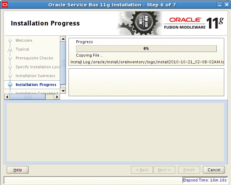231x185 pixels.
Task: Click the step list scroll right arrow
Action: coord(57,97)
